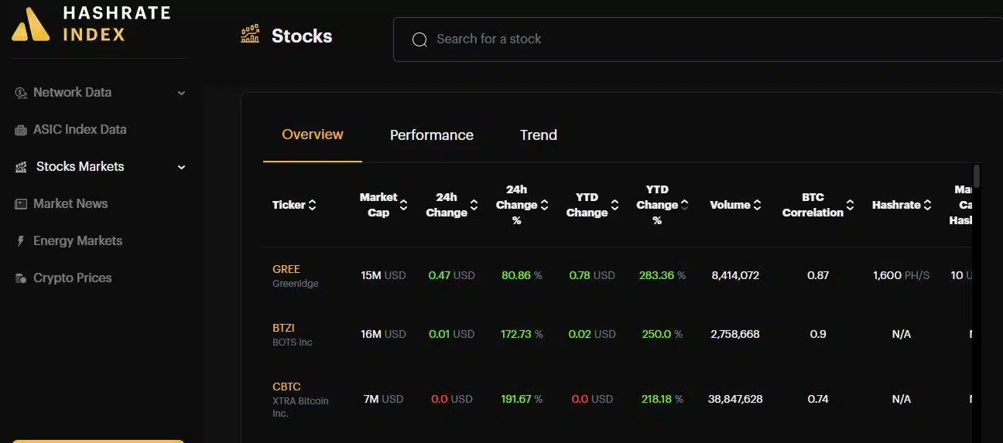Click BTZI YTD change 0.02 USD
Viewport: 1003px width, 443px height.
point(592,334)
